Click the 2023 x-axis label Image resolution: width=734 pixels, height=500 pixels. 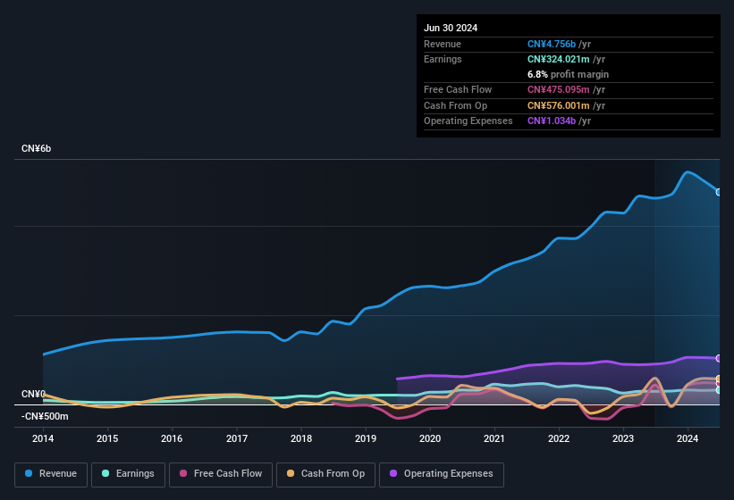click(x=623, y=438)
